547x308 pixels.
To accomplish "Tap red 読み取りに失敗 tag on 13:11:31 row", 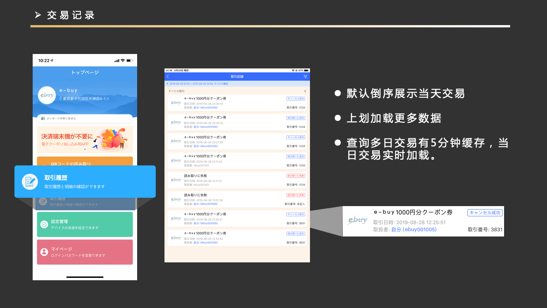I will click(x=296, y=176).
